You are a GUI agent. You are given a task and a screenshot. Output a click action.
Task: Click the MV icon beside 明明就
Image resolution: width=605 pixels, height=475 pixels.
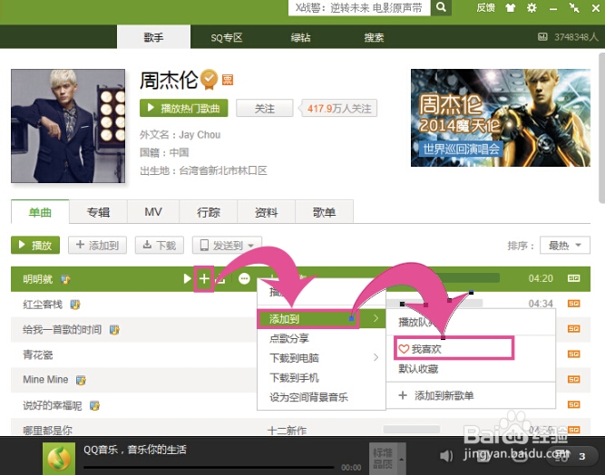(65, 279)
